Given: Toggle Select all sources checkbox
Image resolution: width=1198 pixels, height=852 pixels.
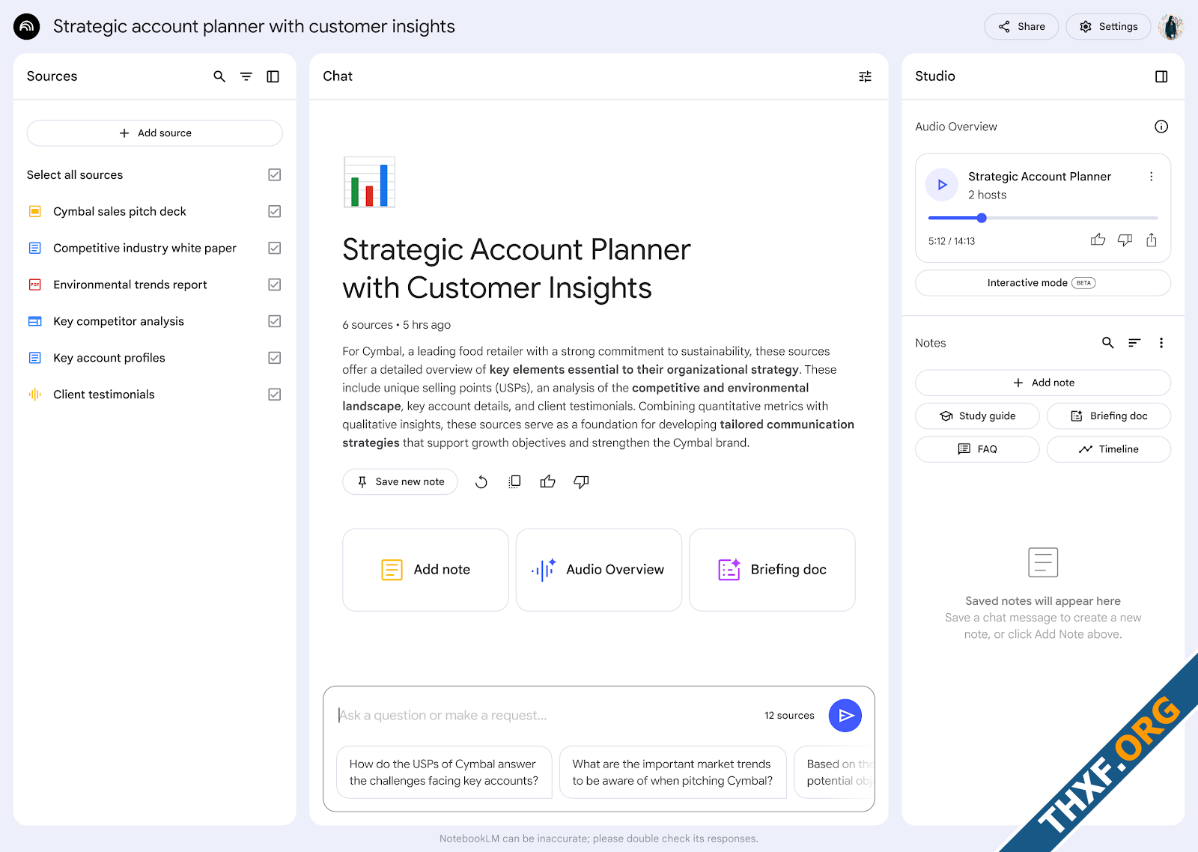Looking at the screenshot, I should (x=275, y=175).
